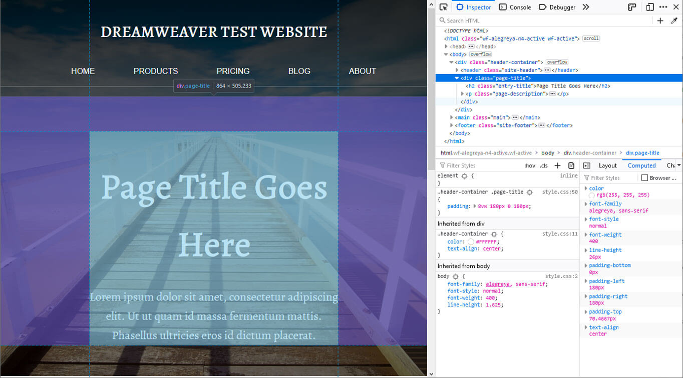The width and height of the screenshot is (683, 378).
Task: Expand the head element in the HTML tree
Action: (446, 46)
